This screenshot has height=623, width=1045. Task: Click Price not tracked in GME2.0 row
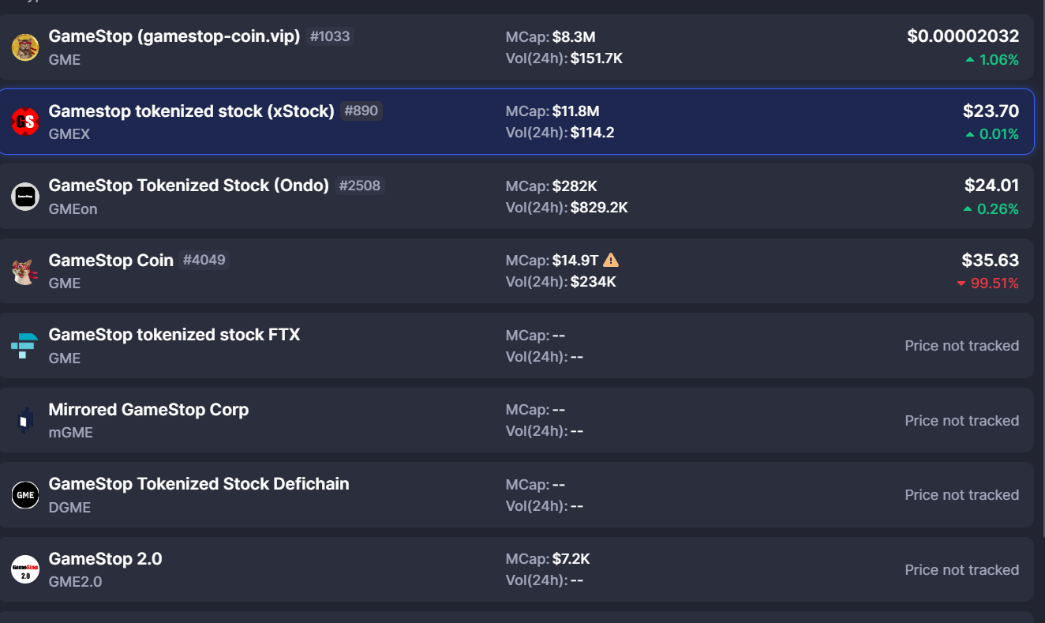[x=962, y=570]
